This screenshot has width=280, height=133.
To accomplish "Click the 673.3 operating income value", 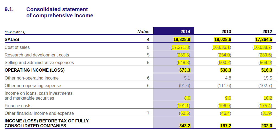I will point(185,70).
